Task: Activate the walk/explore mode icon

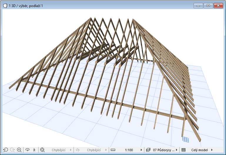Action: (x=34, y=150)
